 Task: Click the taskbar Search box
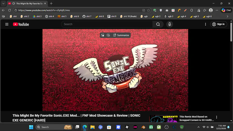pos(54,127)
